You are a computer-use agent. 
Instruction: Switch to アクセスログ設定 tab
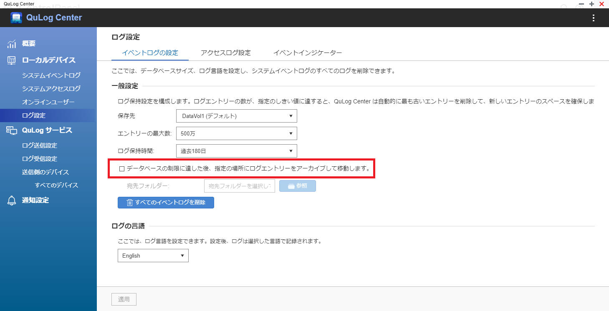pyautogui.click(x=226, y=53)
